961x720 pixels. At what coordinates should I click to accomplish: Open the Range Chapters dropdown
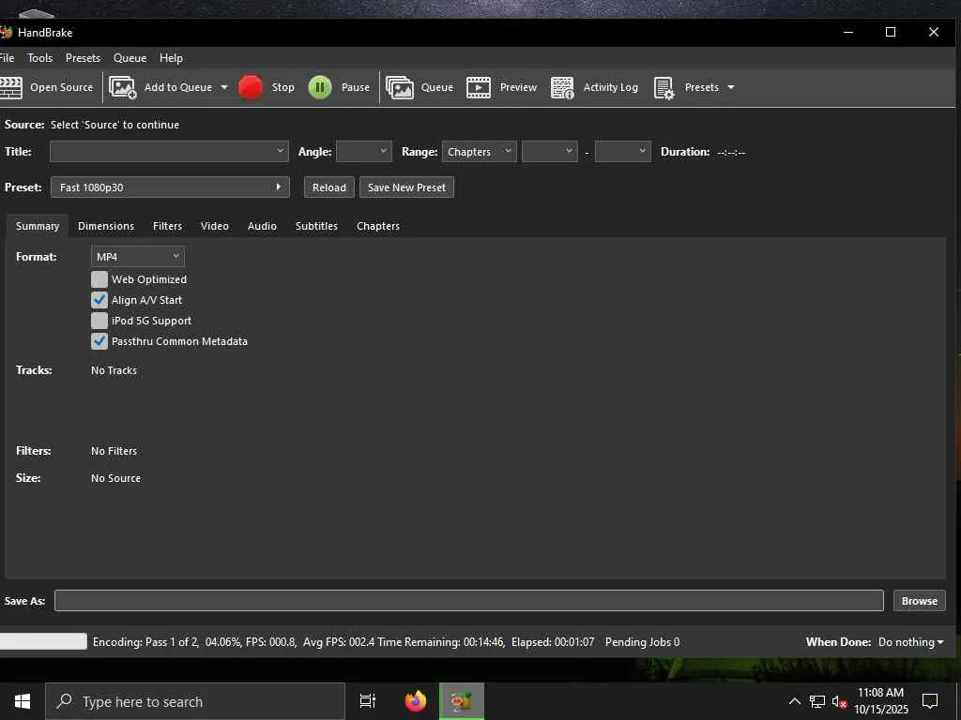coord(480,151)
